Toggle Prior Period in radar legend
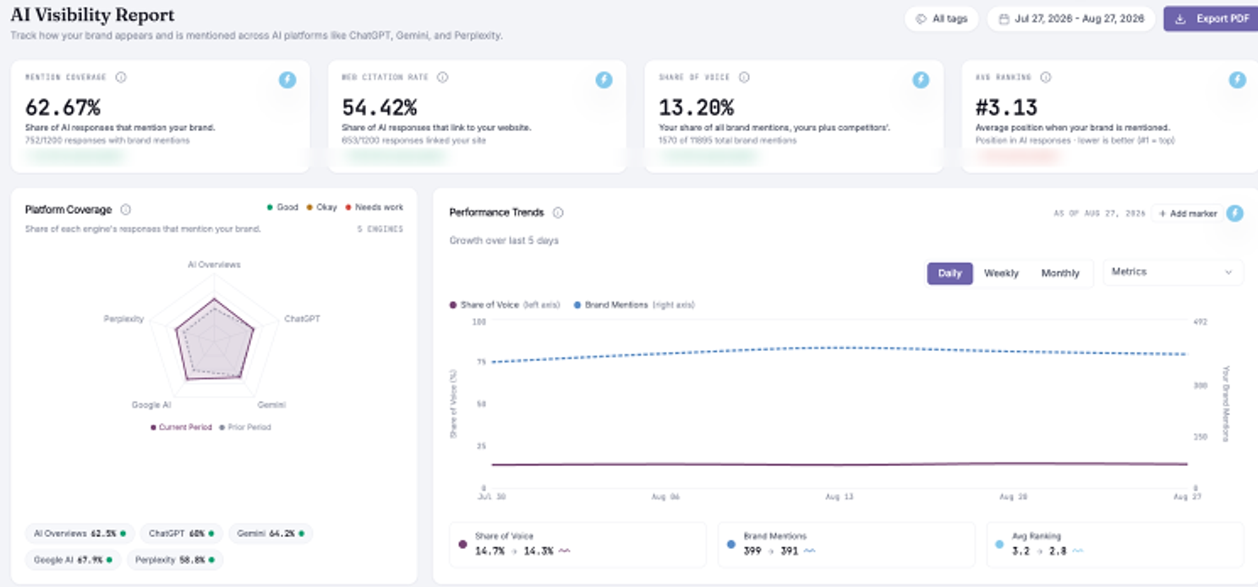Screen dimensions: 1258x587 point(245,427)
